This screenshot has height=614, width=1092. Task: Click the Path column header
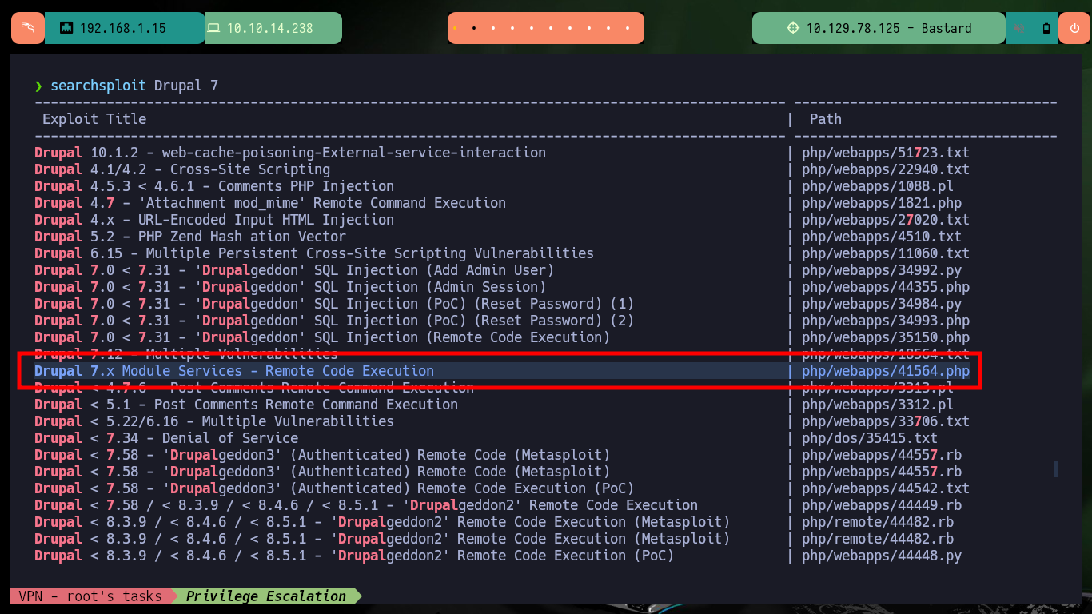pyautogui.click(x=826, y=119)
